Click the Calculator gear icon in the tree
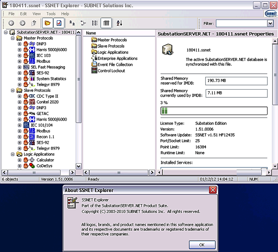 point(32,160)
